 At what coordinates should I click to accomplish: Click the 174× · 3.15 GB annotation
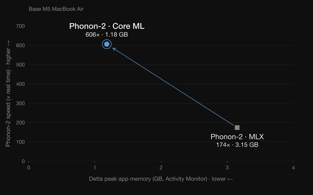point(237,145)
